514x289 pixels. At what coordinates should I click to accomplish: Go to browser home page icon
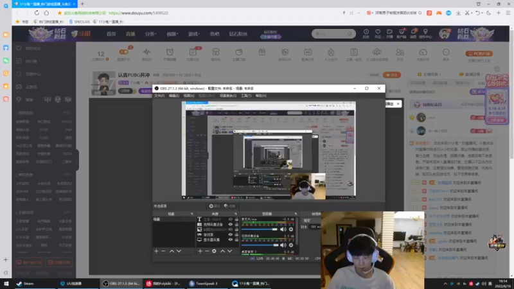[x=46, y=13]
